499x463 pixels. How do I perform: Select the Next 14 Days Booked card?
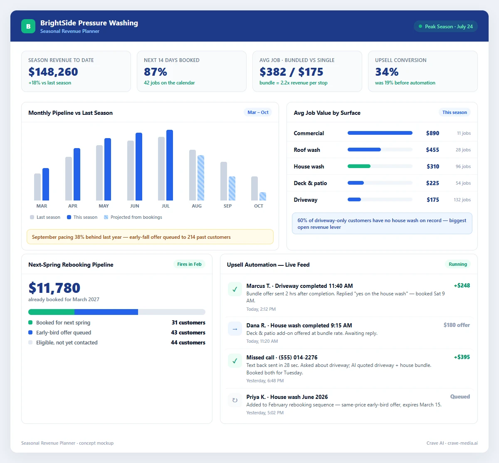192,71
